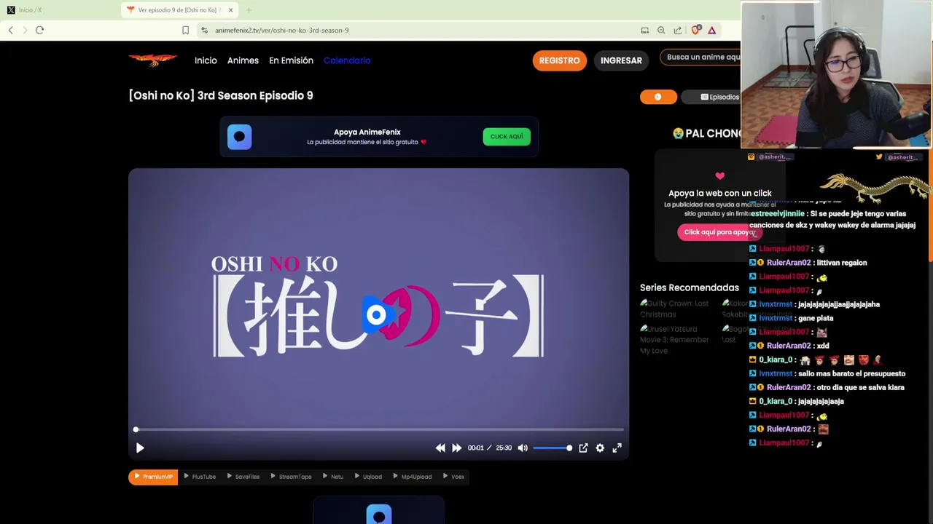The height and width of the screenshot is (524, 933).
Task: Open the Calendario navigation link
Action: (x=347, y=60)
